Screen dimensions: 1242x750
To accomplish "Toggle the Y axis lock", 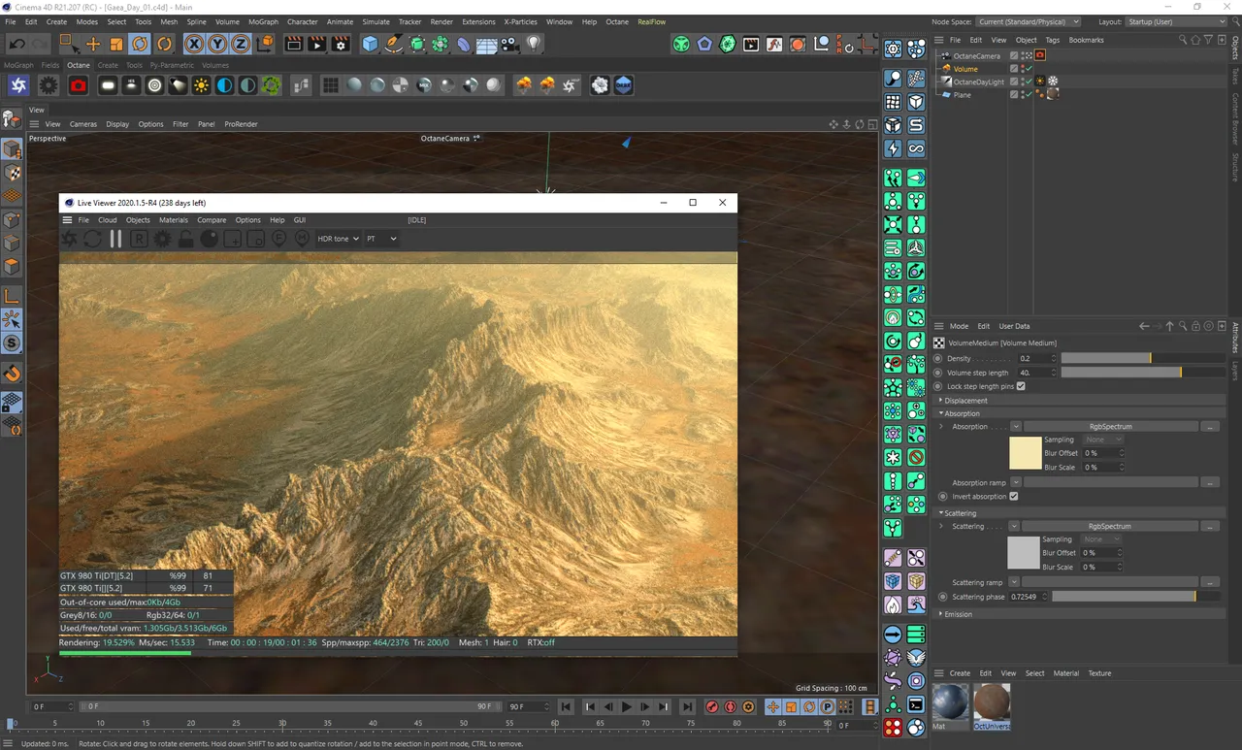I will 217,44.
